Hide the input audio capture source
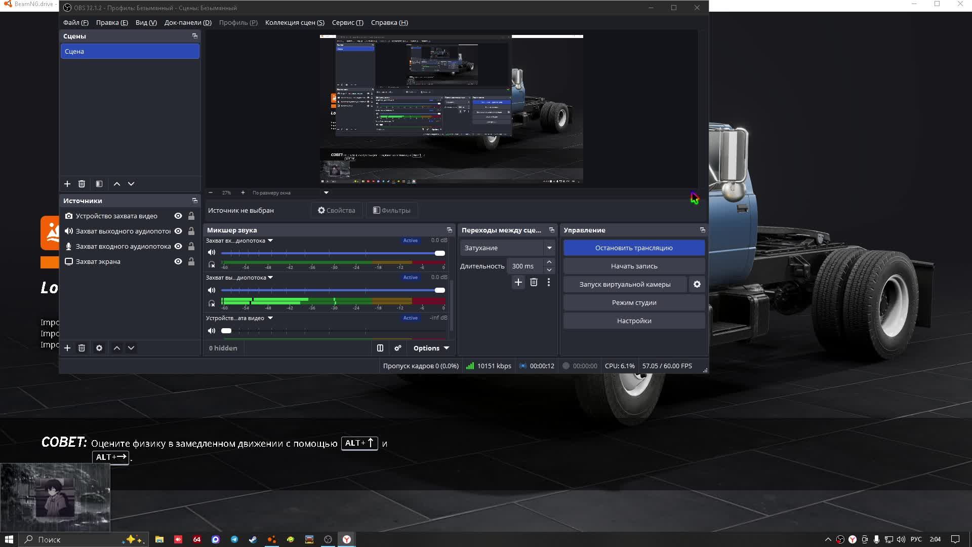The image size is (972, 547). pyautogui.click(x=178, y=246)
